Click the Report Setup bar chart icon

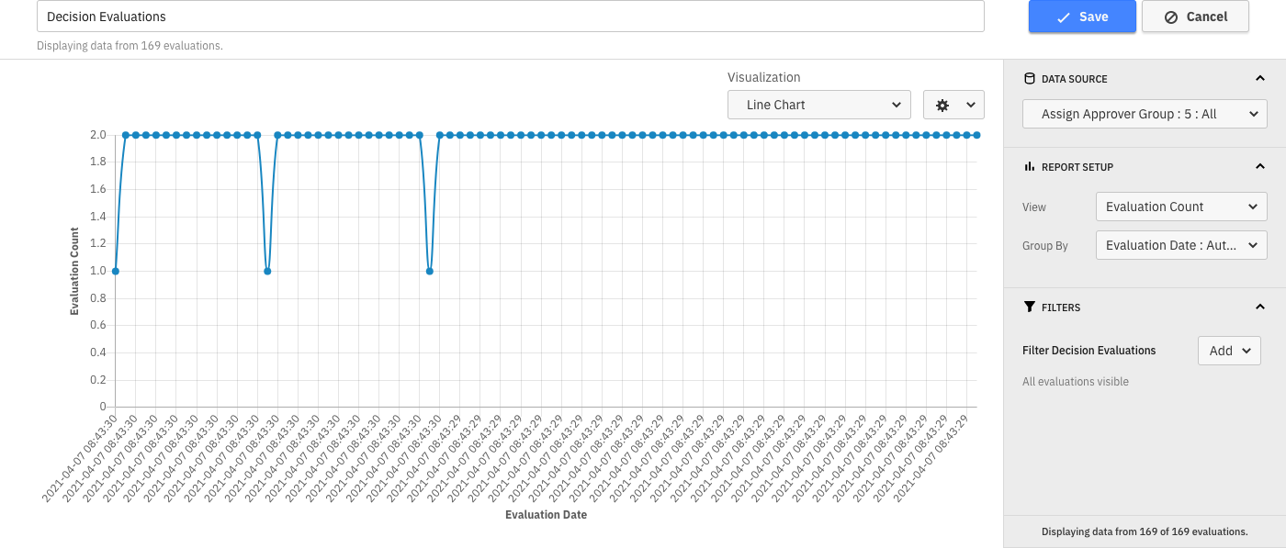point(1029,167)
